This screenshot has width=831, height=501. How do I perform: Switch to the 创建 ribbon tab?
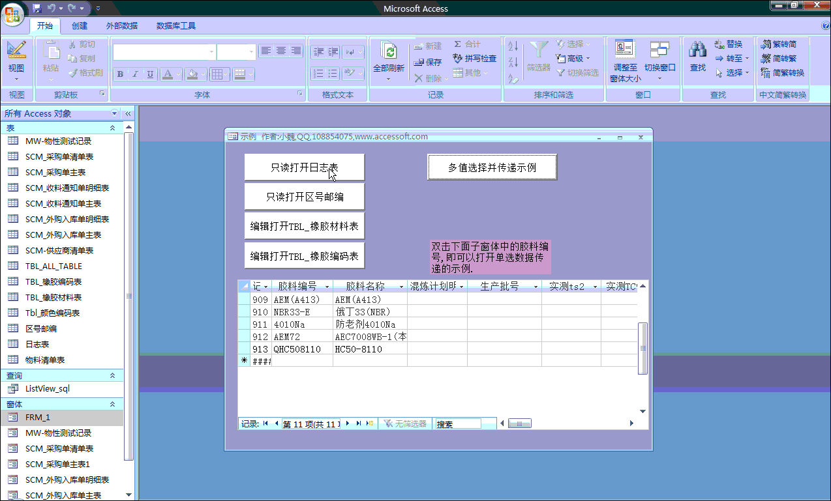click(80, 26)
